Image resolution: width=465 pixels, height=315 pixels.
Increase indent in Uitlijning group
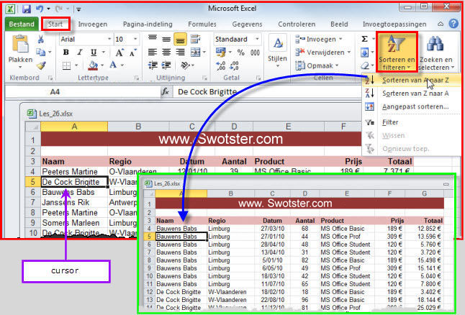(166, 65)
